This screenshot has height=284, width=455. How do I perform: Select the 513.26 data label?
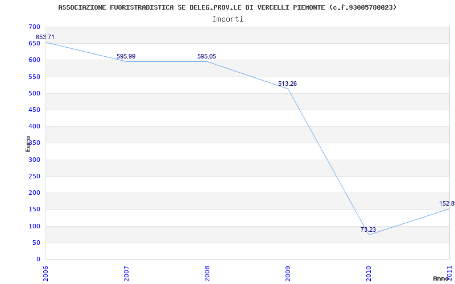287,83
